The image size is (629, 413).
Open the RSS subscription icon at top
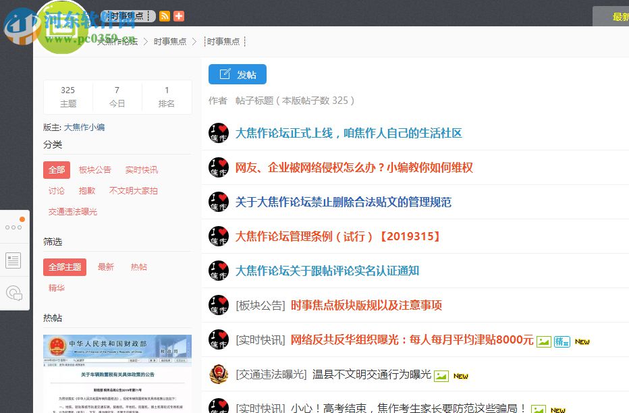pyautogui.click(x=165, y=16)
